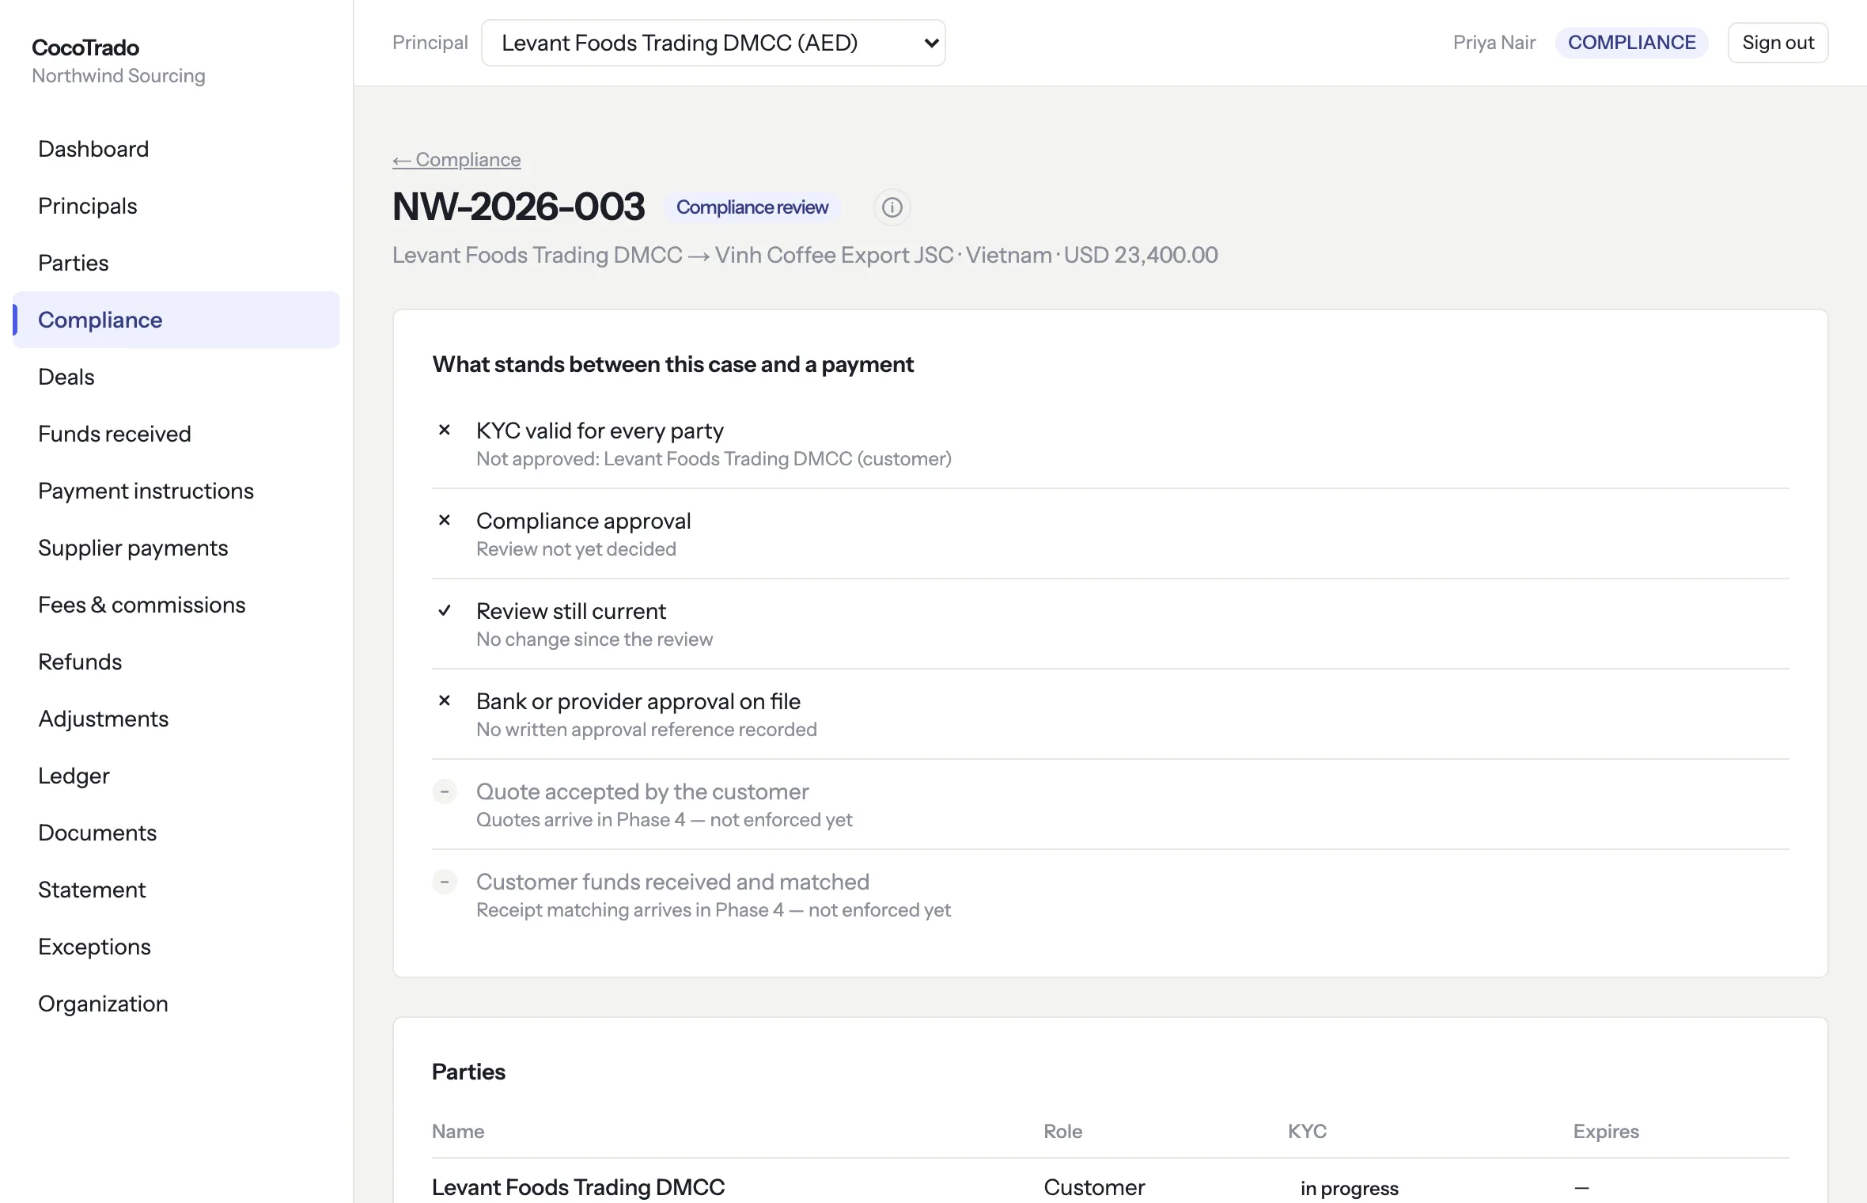Image resolution: width=1867 pixels, height=1203 pixels.
Task: Click the X icon next to Compliance approval
Action: click(445, 520)
